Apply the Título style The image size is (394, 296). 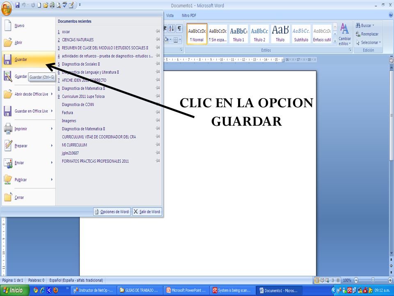tap(280, 34)
